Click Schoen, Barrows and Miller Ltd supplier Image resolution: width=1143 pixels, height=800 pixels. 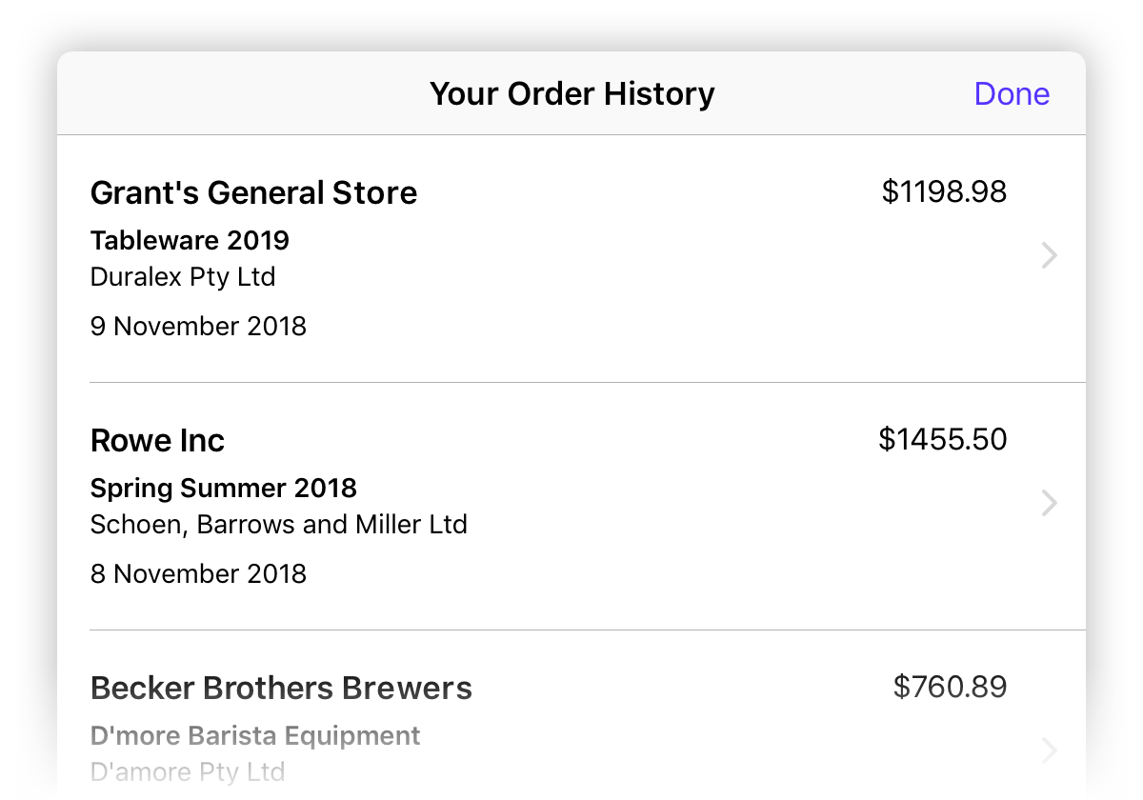click(279, 525)
